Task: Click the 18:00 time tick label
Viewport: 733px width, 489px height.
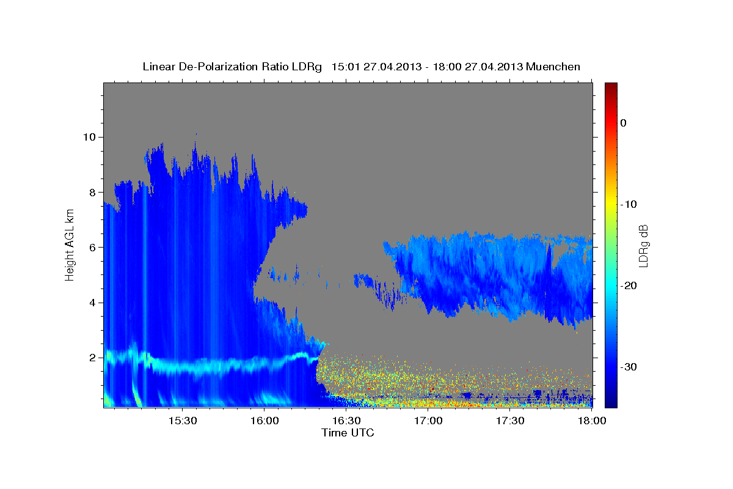Action: (x=592, y=421)
